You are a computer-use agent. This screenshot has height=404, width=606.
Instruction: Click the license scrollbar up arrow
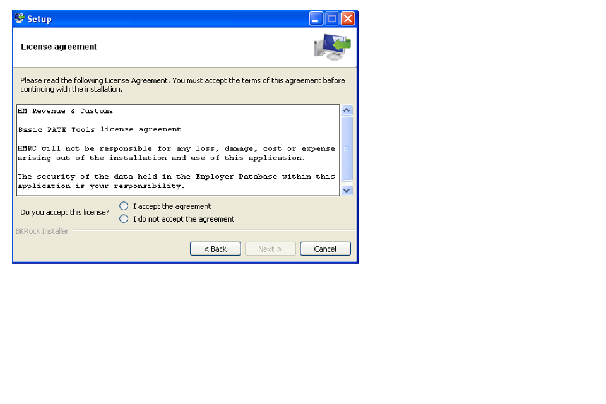click(347, 110)
